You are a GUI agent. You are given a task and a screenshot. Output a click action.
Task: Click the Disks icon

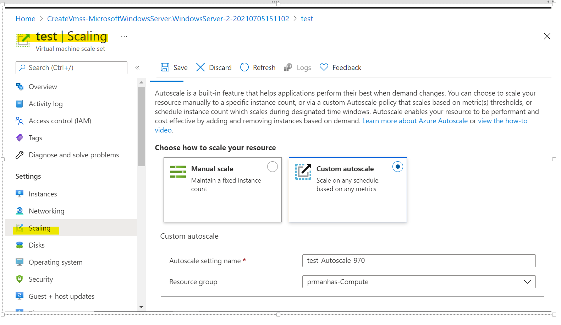[x=20, y=245]
